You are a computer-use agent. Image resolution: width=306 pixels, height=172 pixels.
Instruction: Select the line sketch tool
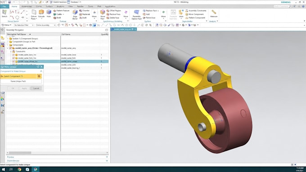[22, 12]
